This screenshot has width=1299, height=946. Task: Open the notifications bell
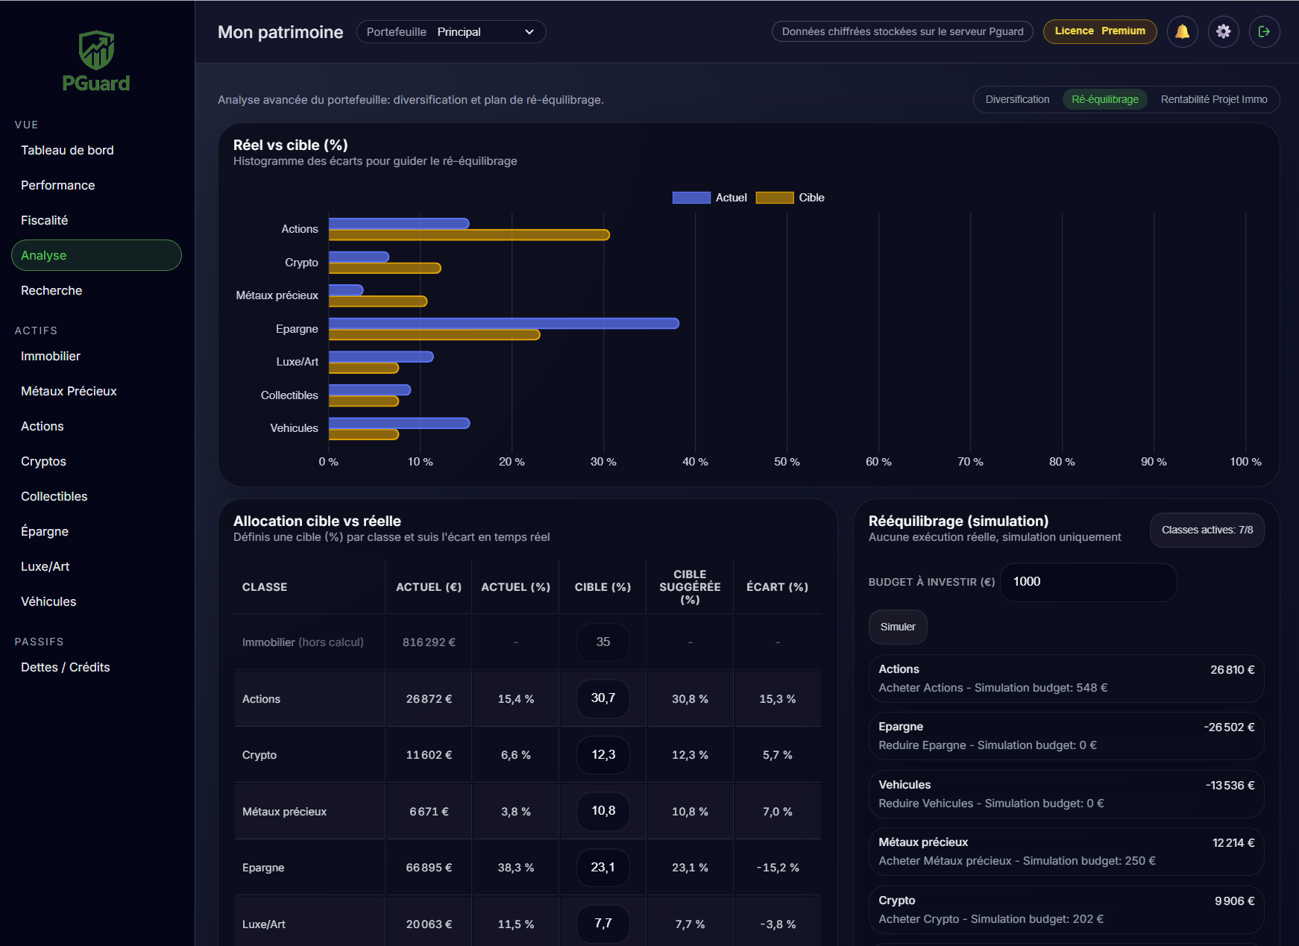pyautogui.click(x=1182, y=31)
